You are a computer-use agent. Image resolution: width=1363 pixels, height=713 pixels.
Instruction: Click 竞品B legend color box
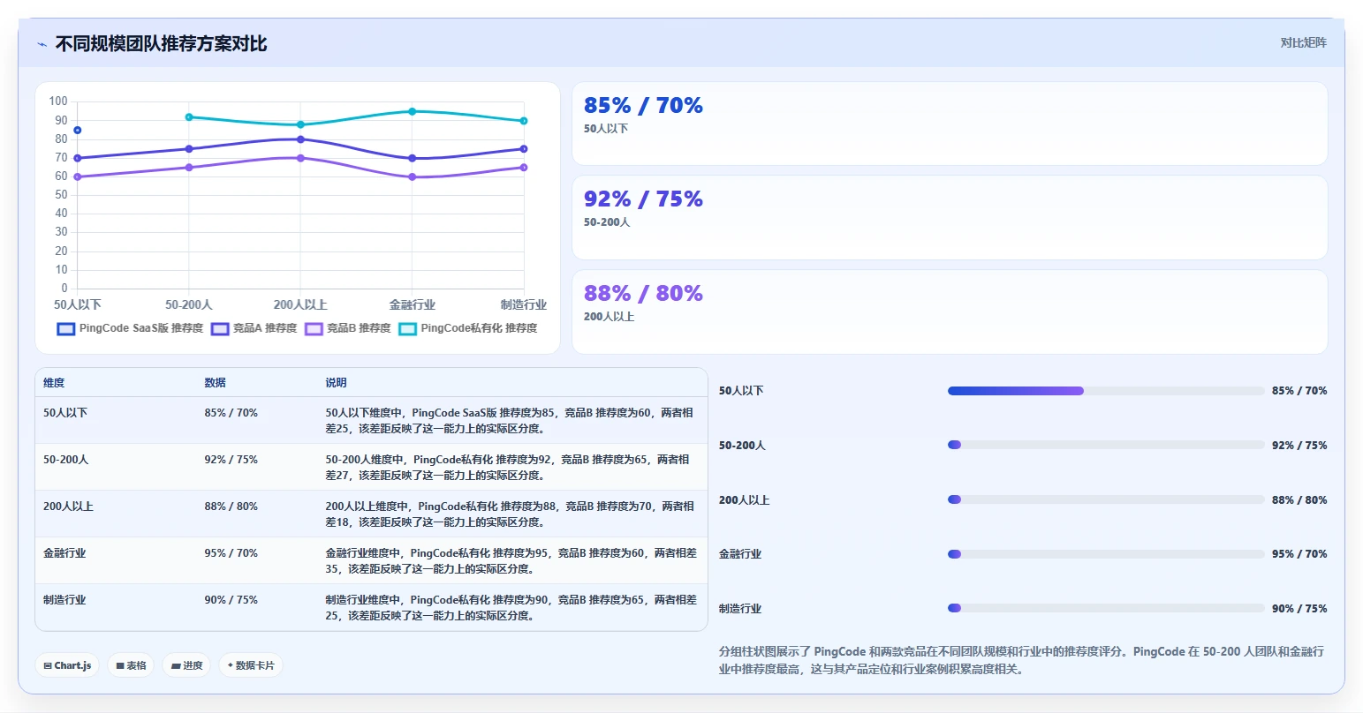[314, 329]
